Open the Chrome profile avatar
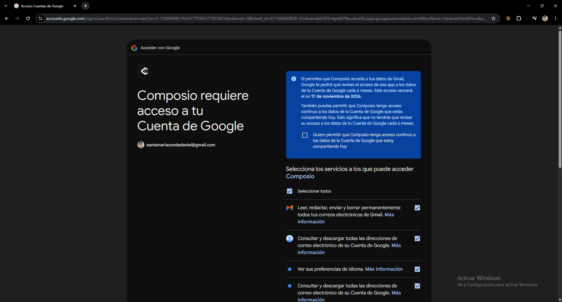 [x=545, y=18]
